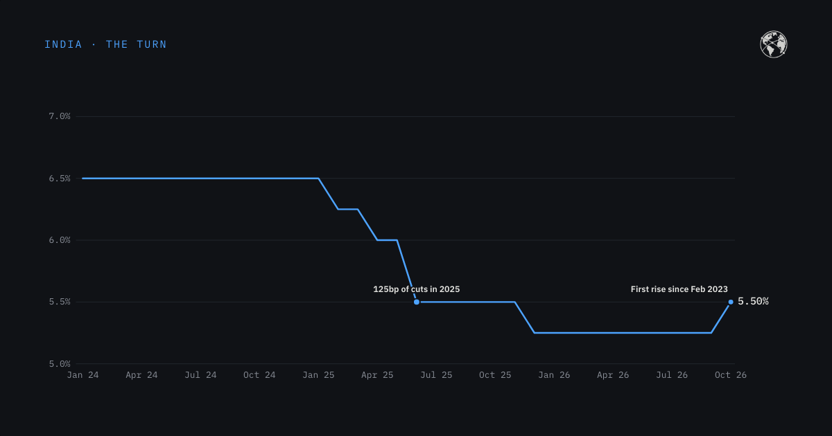Click the 'First rise since Feb 2023' annotation
Screen dimensions: 832x436
(679, 289)
